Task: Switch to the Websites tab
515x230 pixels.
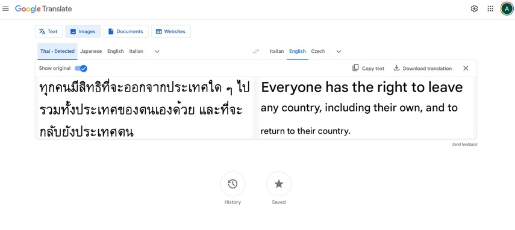Action: click(x=171, y=31)
